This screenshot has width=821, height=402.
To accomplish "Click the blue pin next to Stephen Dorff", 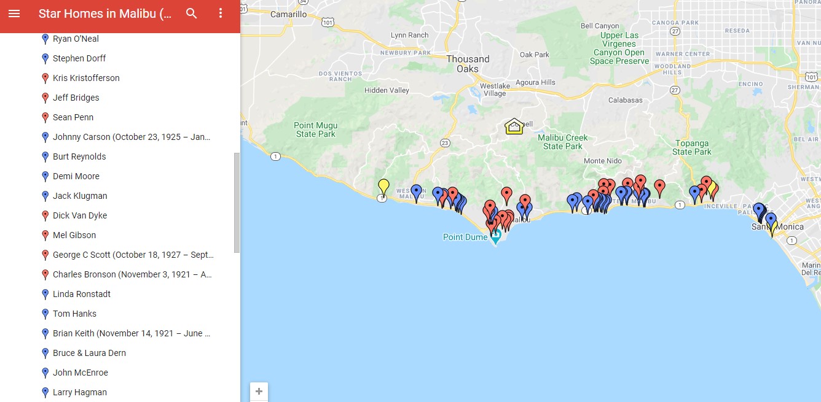I will [x=45, y=58].
